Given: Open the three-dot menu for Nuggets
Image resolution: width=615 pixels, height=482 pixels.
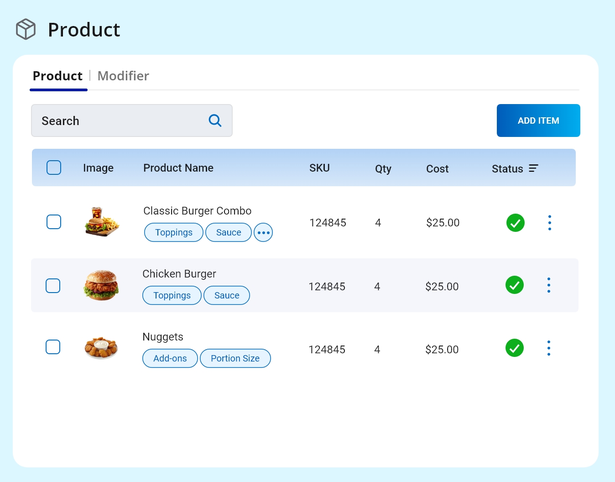Looking at the screenshot, I should tap(548, 348).
